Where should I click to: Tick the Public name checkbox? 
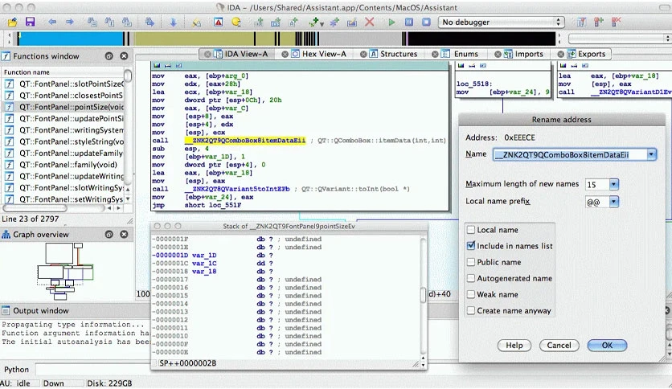click(x=470, y=262)
